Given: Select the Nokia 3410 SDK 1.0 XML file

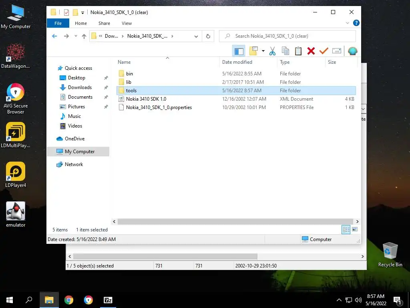Looking at the screenshot, I should (x=146, y=99).
